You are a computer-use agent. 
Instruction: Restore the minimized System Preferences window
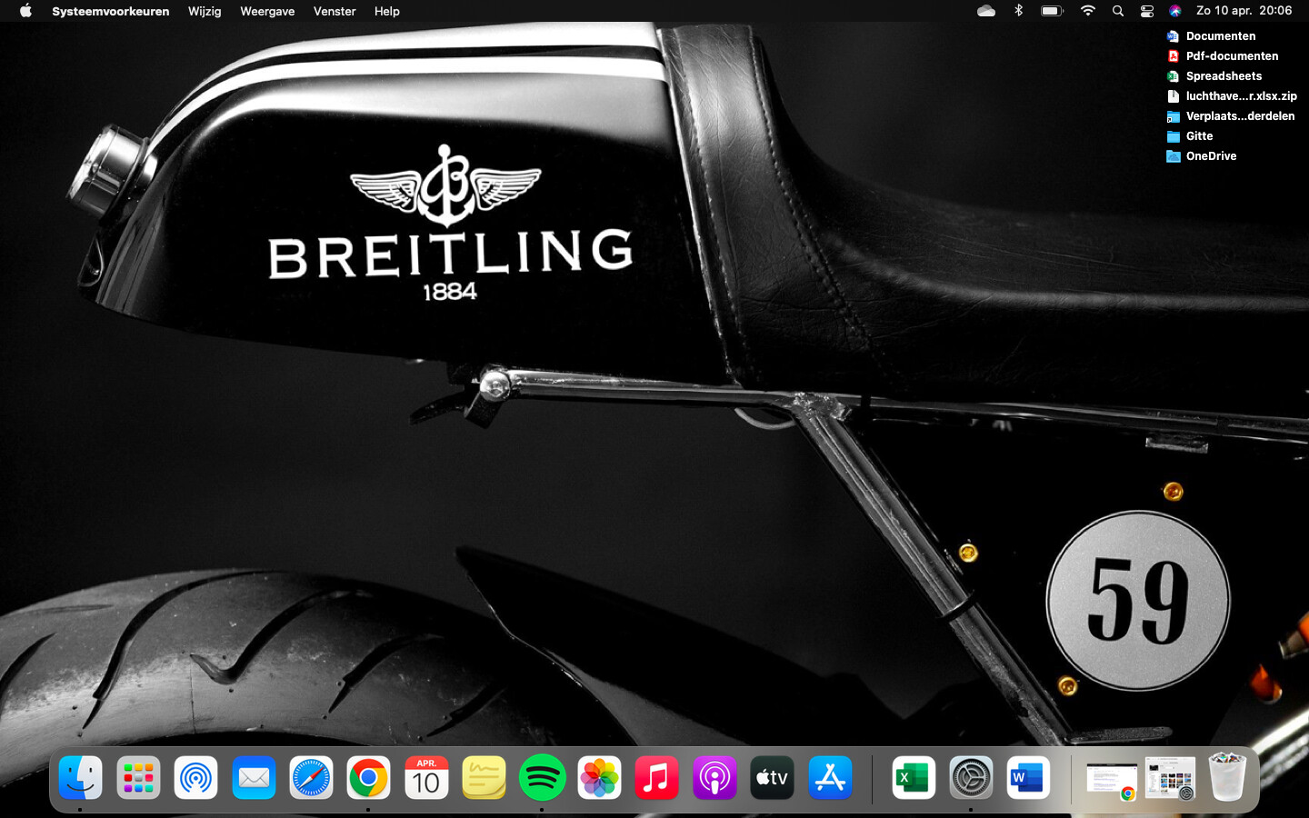pos(1170,778)
